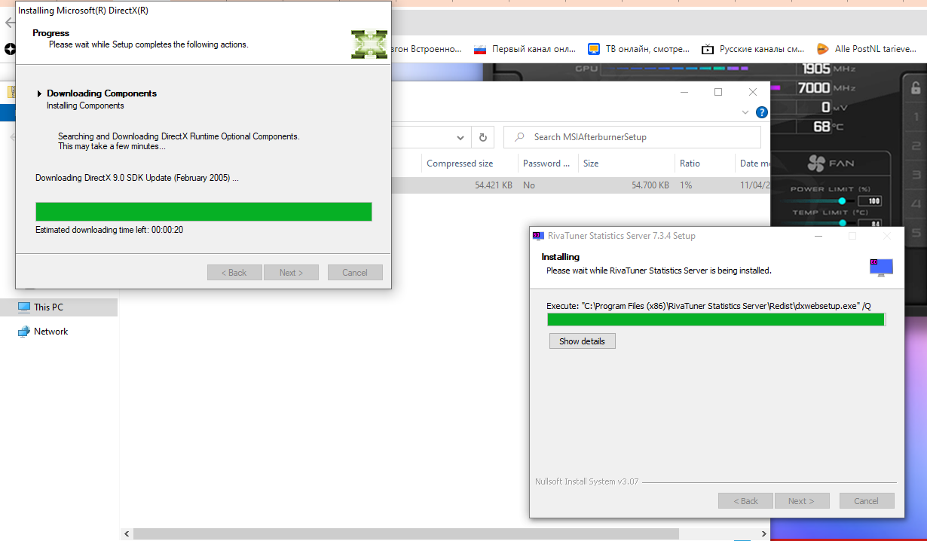The image size is (927, 541).
Task: Maximize the Explorer window
Action: coord(718,92)
